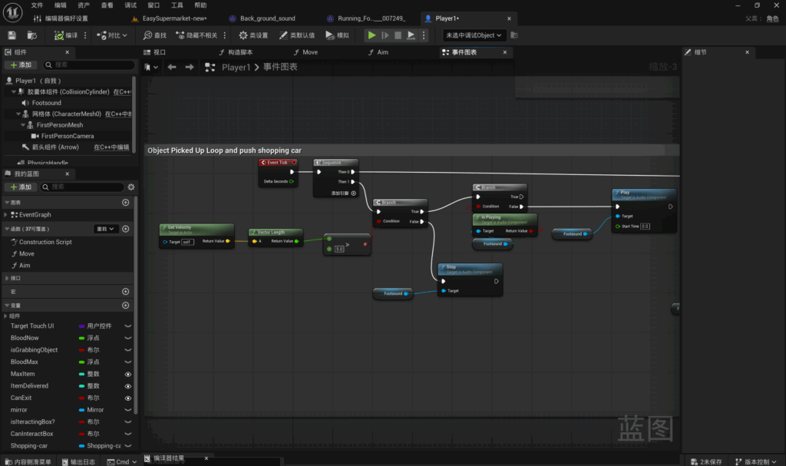Open the edit menu
Viewport: 786px width, 466px height.
coord(60,5)
